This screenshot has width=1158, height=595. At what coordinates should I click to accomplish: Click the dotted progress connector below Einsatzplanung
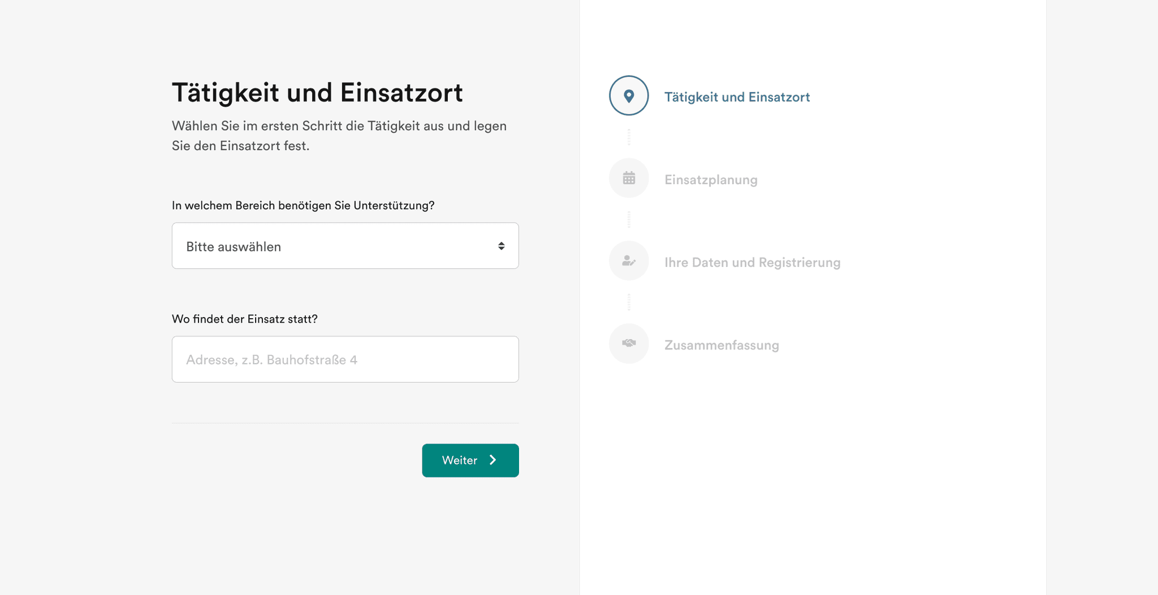pyautogui.click(x=628, y=219)
